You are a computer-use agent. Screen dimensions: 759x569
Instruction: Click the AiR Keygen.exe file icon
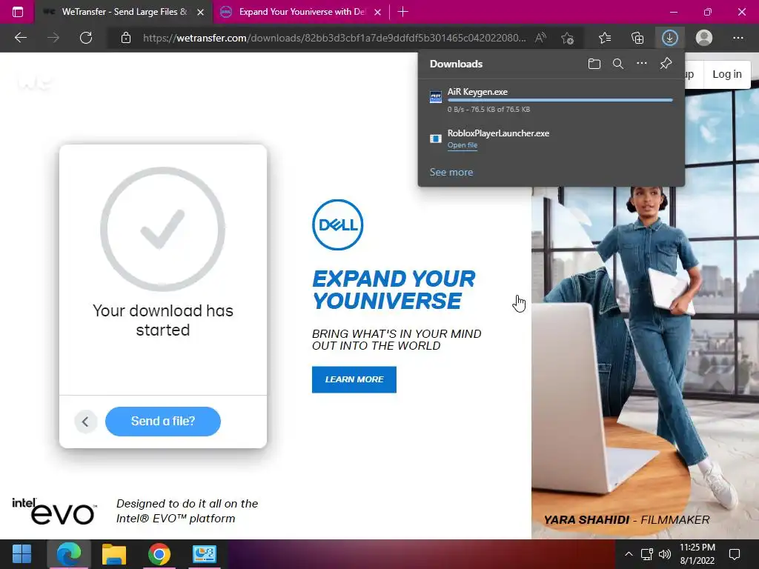click(436, 97)
